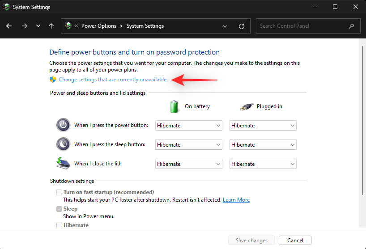Image resolution: width=366 pixels, height=249 pixels.
Task: Minimize the System Settings window
Action: tap(315, 7)
